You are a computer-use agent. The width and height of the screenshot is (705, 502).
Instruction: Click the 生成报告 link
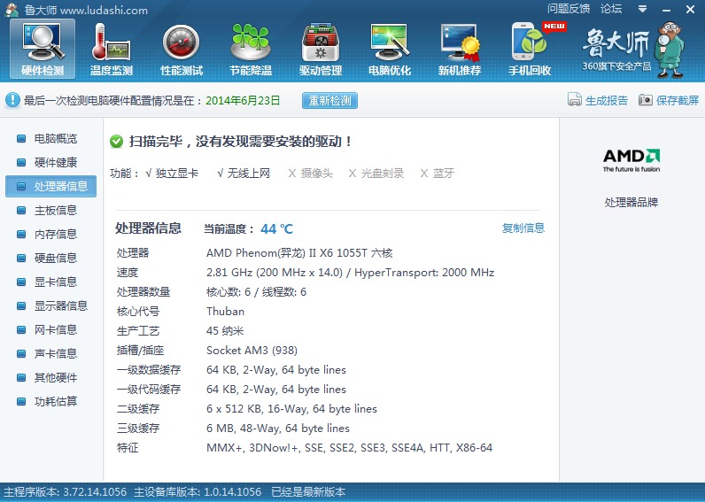[606, 100]
